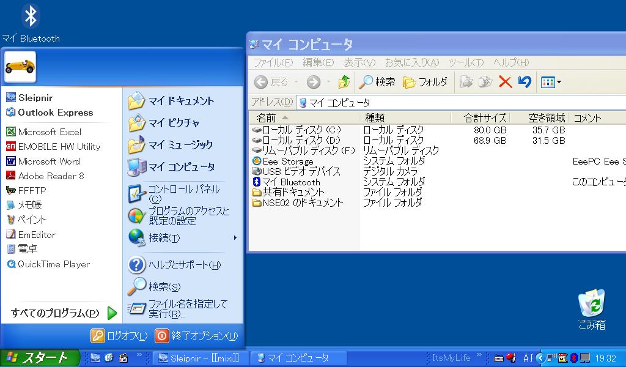Open EmEditor from Start menu
The image size is (626, 367).
(31, 234)
